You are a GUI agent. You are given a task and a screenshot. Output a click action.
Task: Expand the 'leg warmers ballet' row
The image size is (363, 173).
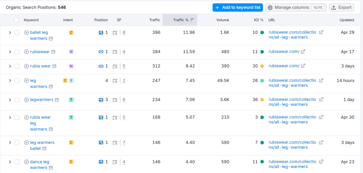[x=10, y=143]
